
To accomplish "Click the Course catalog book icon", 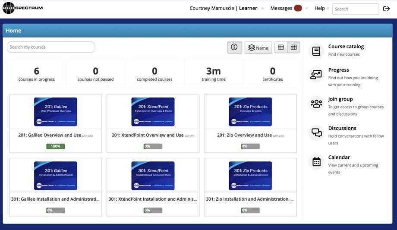I will tap(316, 51).
